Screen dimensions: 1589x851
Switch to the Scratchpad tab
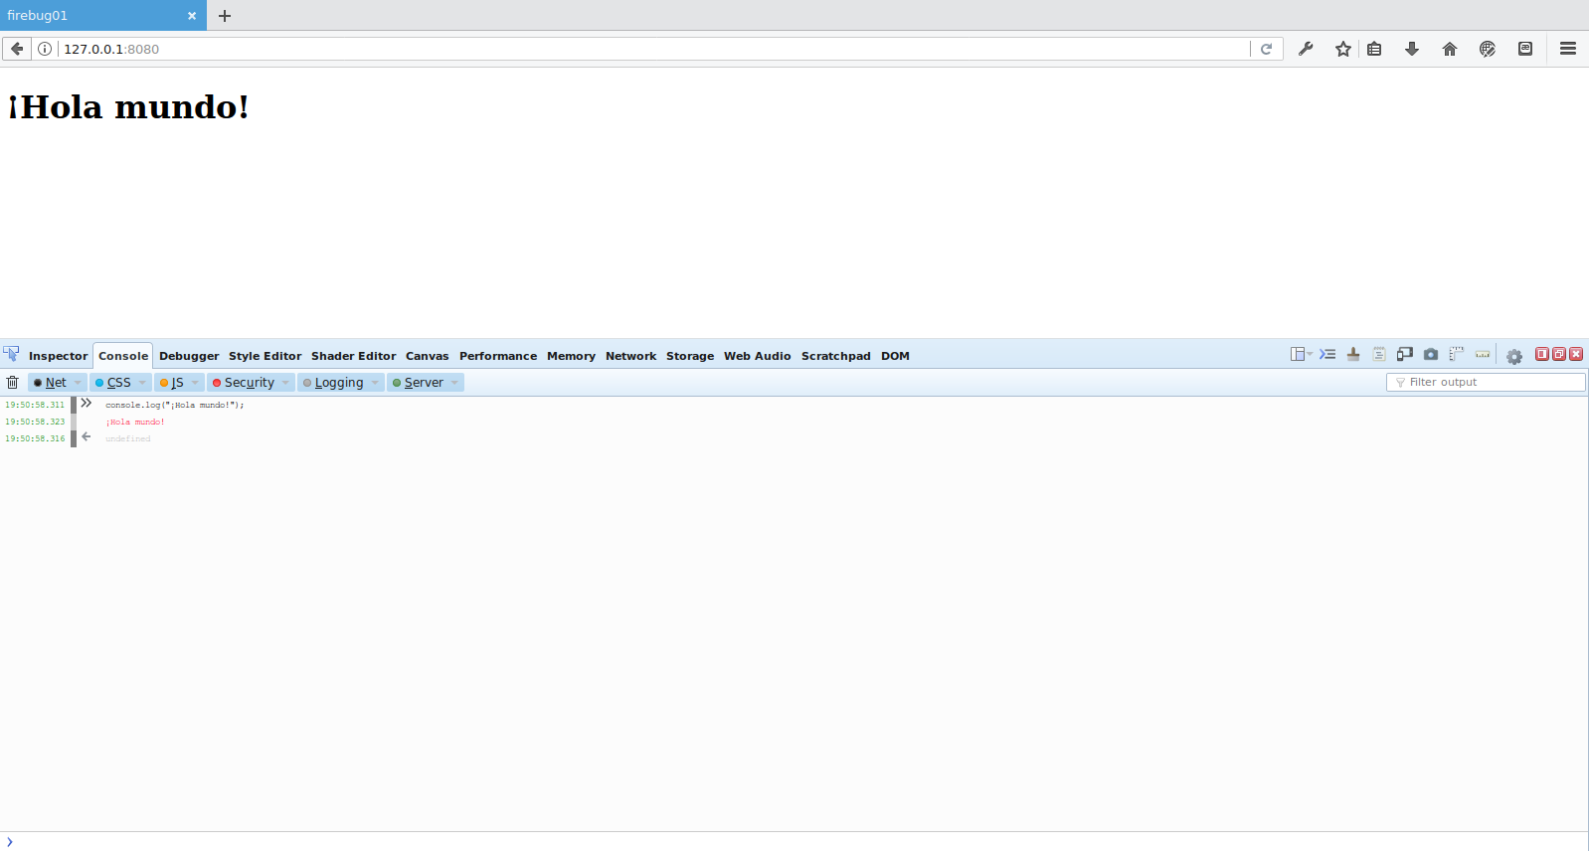point(835,356)
